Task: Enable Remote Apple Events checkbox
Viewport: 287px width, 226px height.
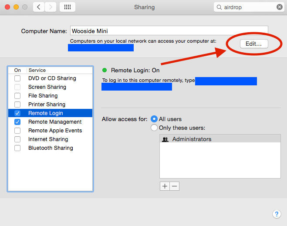Action: (17, 131)
